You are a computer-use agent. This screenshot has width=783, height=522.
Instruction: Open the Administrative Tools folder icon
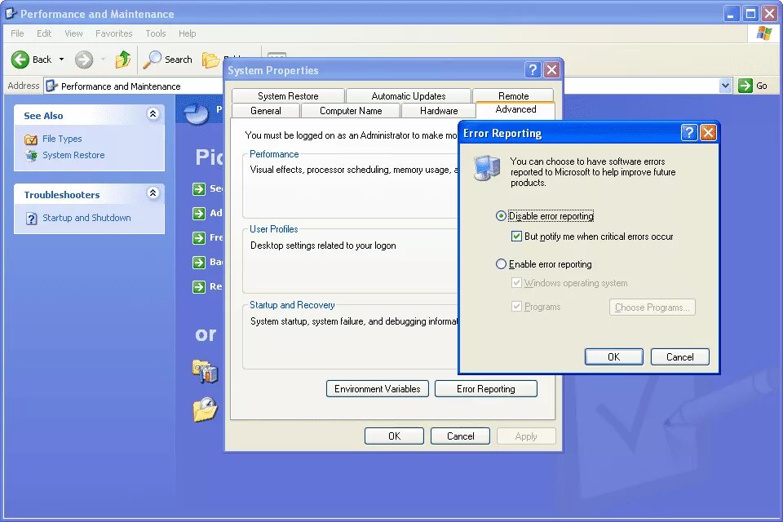(x=206, y=371)
